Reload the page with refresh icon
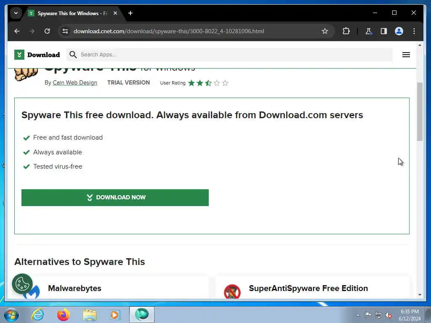Viewport: 431px width, 323px height. (x=47, y=31)
